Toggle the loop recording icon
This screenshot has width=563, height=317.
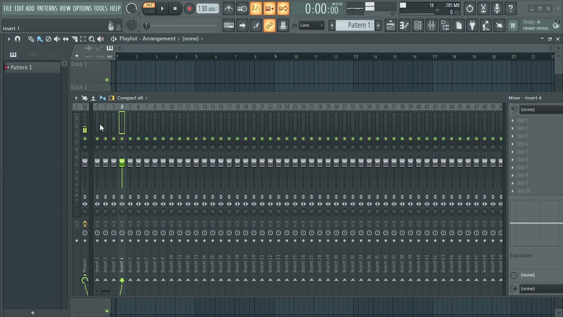283,8
